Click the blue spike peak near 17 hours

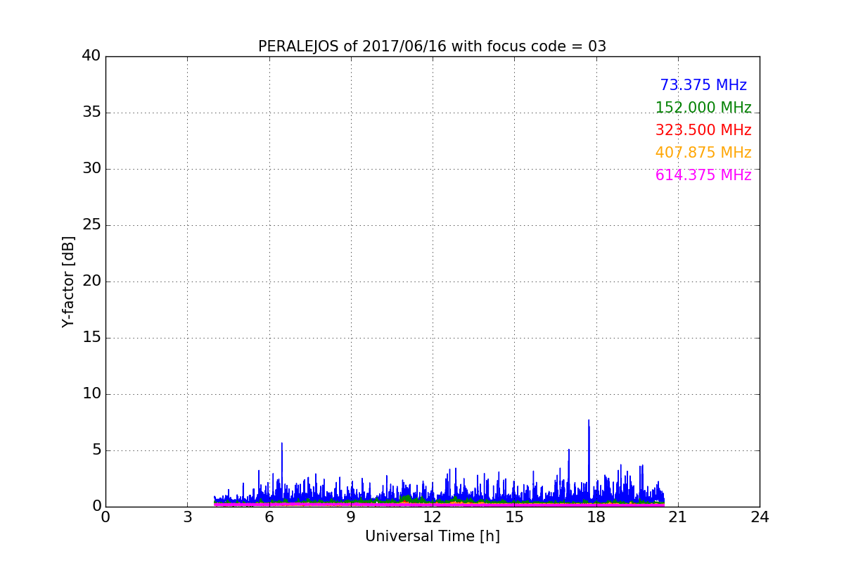(569, 450)
